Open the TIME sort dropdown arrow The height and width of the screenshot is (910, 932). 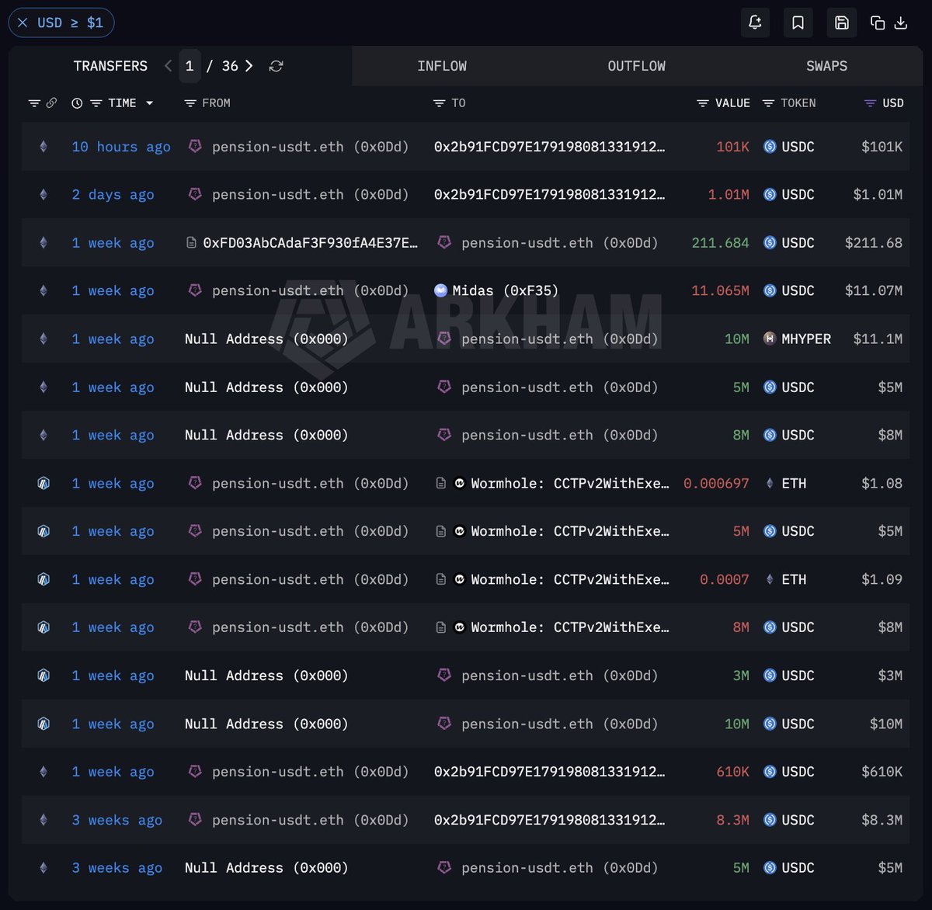[x=150, y=102]
